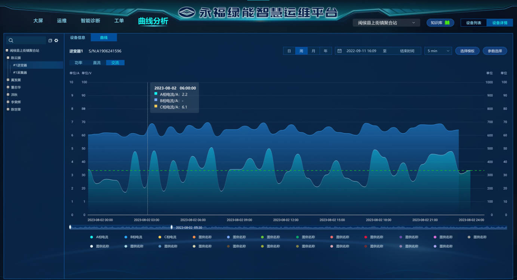
Task: Click the search magnifier icon in sidebar
Action: pyautogui.click(x=11, y=40)
